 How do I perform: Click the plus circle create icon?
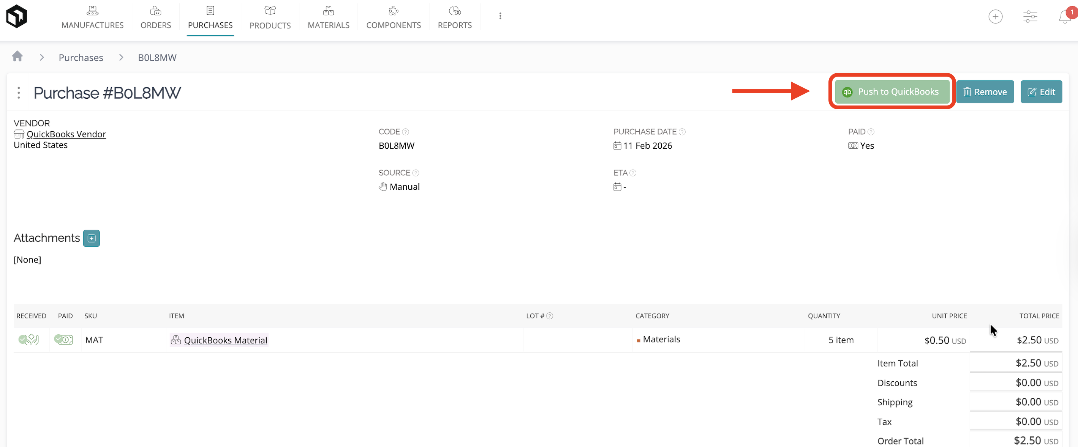tap(995, 17)
